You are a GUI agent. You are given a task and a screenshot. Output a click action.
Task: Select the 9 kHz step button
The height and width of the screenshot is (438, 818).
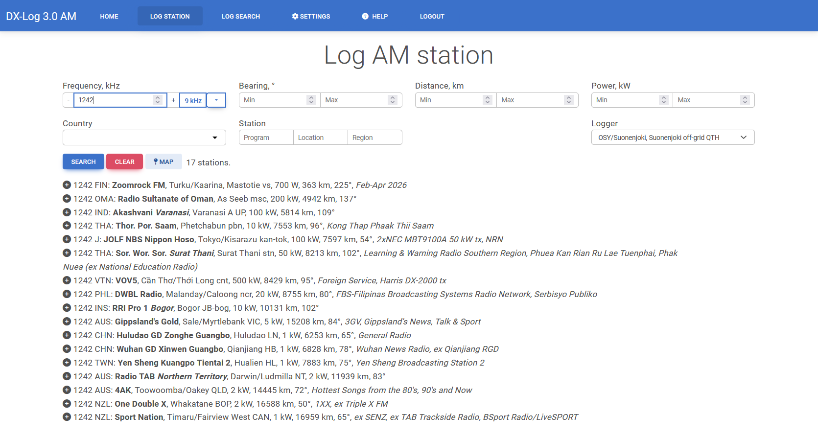(193, 100)
